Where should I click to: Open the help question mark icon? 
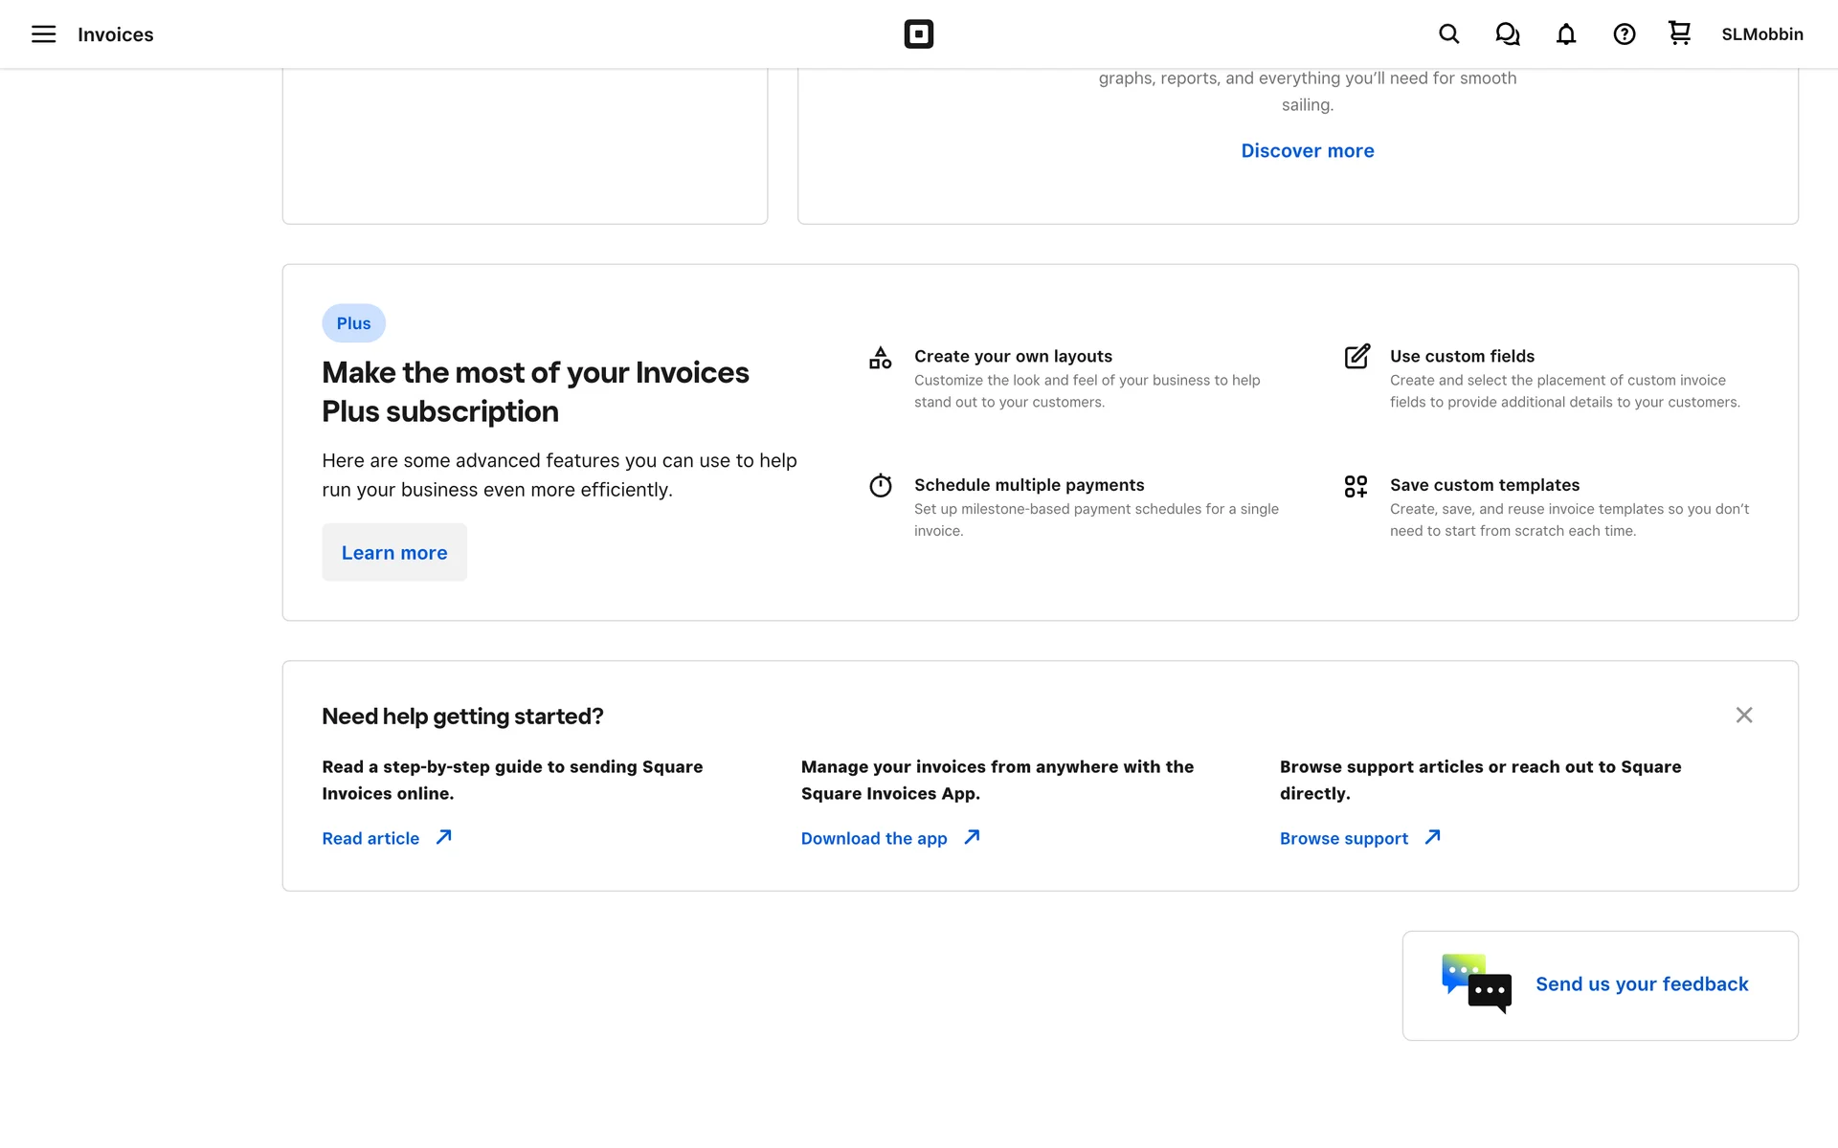pyautogui.click(x=1624, y=34)
